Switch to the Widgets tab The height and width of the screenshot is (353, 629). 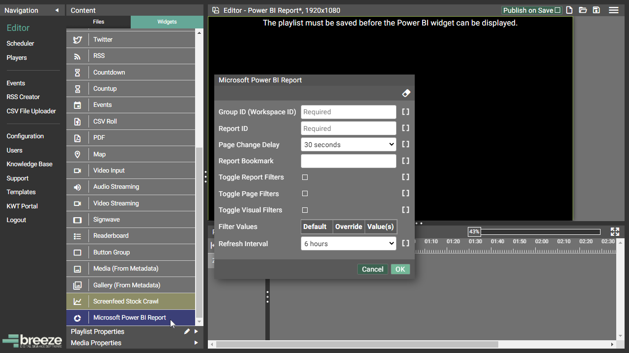click(167, 22)
